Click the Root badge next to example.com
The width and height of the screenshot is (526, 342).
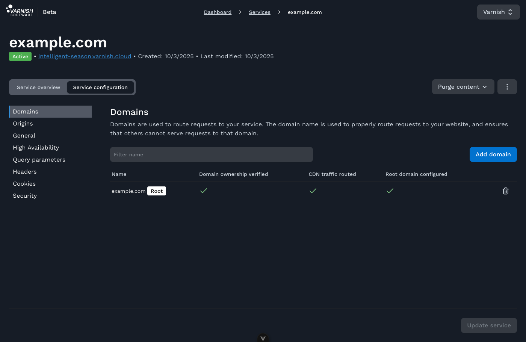click(157, 191)
